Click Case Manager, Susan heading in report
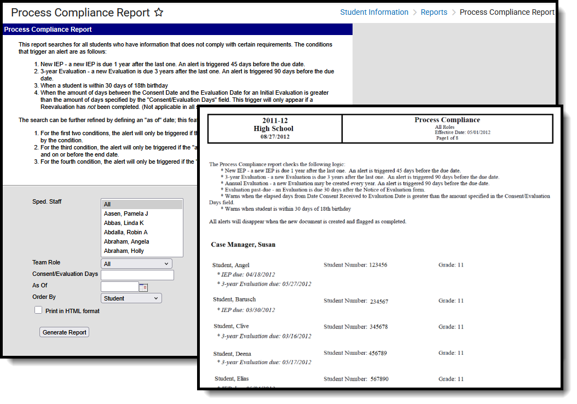The image size is (577, 404). pyautogui.click(x=243, y=245)
